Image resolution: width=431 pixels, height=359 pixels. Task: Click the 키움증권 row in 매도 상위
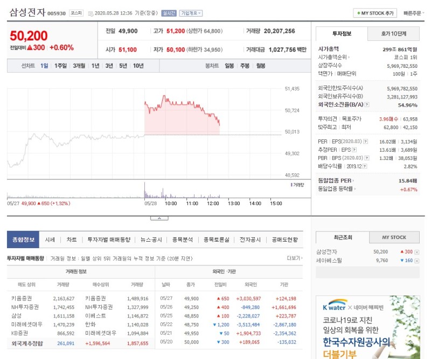point(22,298)
